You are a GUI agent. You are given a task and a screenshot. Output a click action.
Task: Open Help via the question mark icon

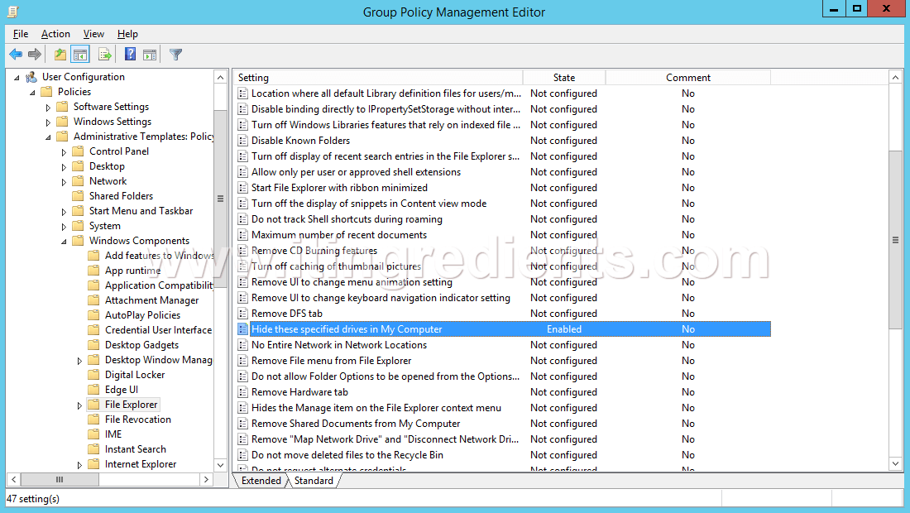click(129, 54)
